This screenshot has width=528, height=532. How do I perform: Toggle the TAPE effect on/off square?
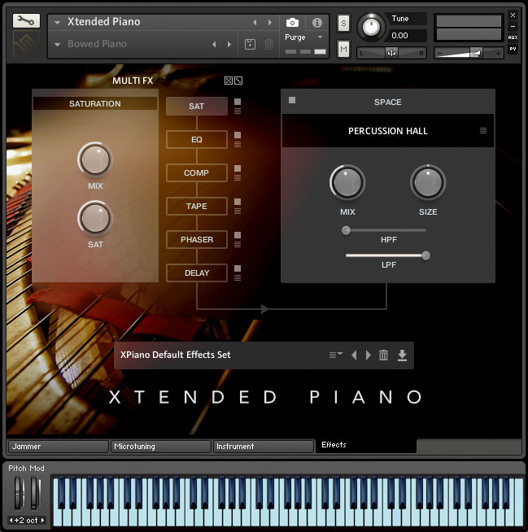[238, 202]
